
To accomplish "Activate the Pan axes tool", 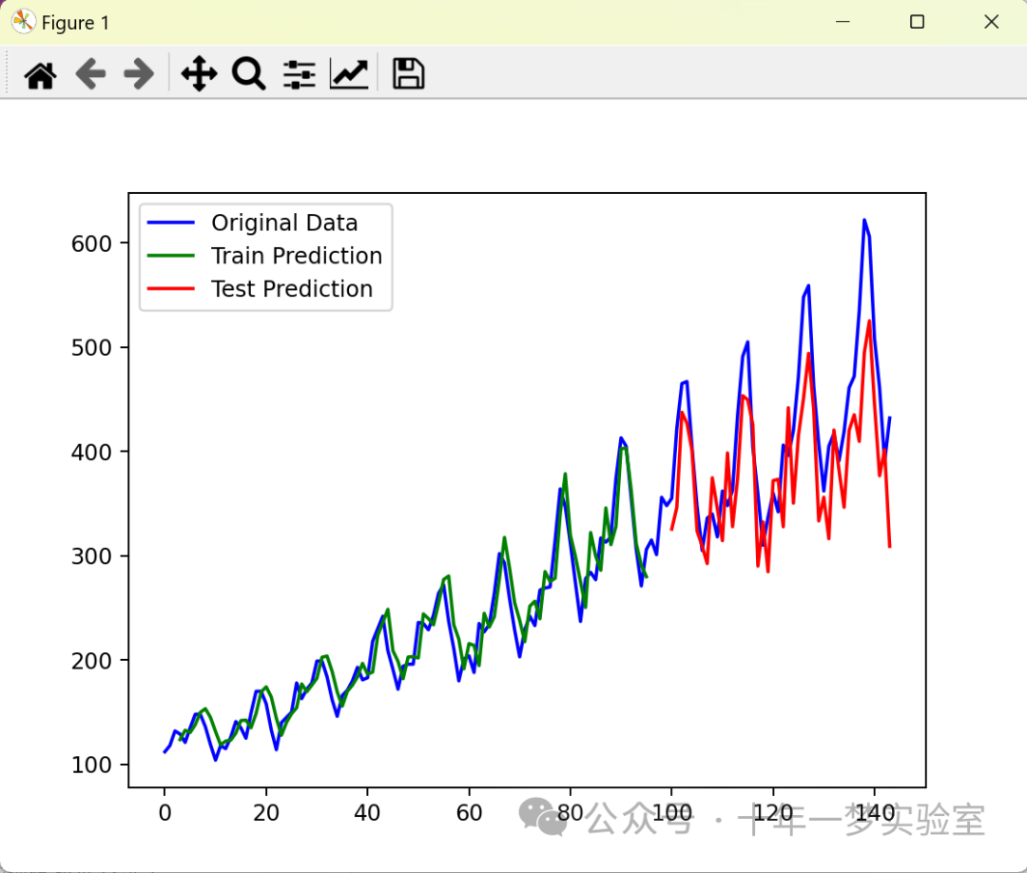I will (199, 73).
